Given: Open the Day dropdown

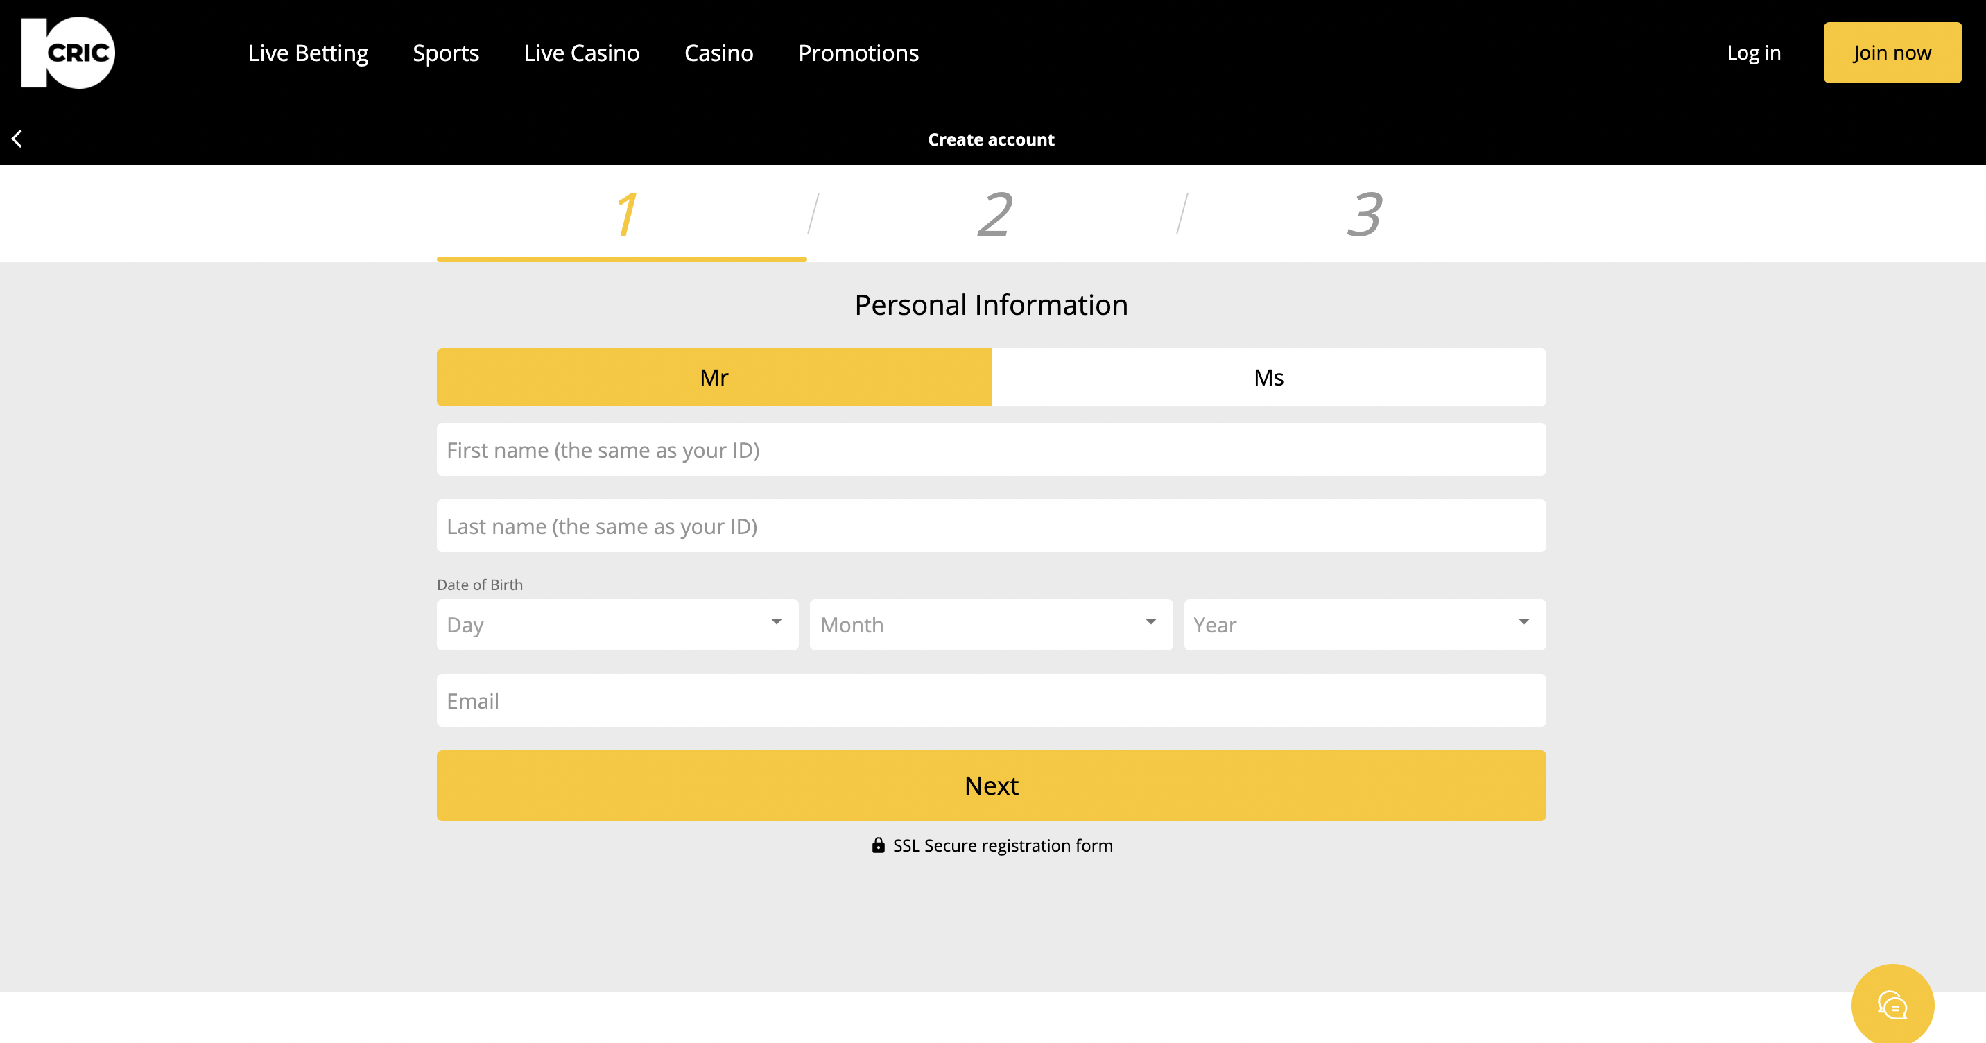Looking at the screenshot, I should point(616,624).
